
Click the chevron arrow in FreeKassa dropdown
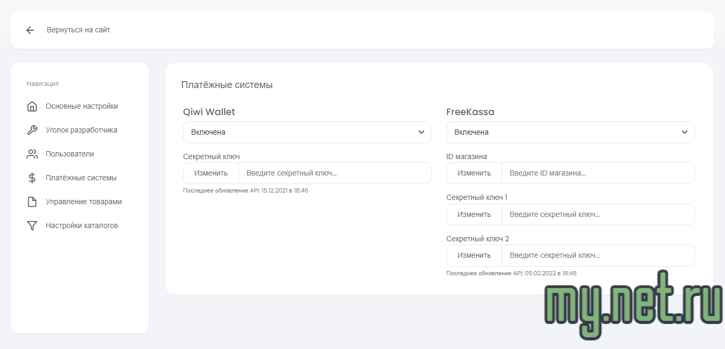tap(685, 132)
